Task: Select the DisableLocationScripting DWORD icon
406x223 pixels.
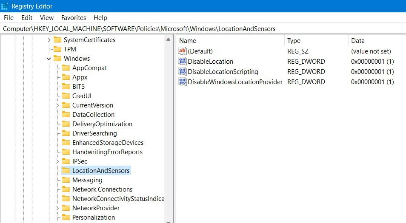Action: coord(182,71)
